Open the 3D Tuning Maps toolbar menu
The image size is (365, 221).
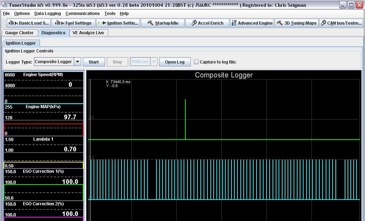tap(296, 23)
